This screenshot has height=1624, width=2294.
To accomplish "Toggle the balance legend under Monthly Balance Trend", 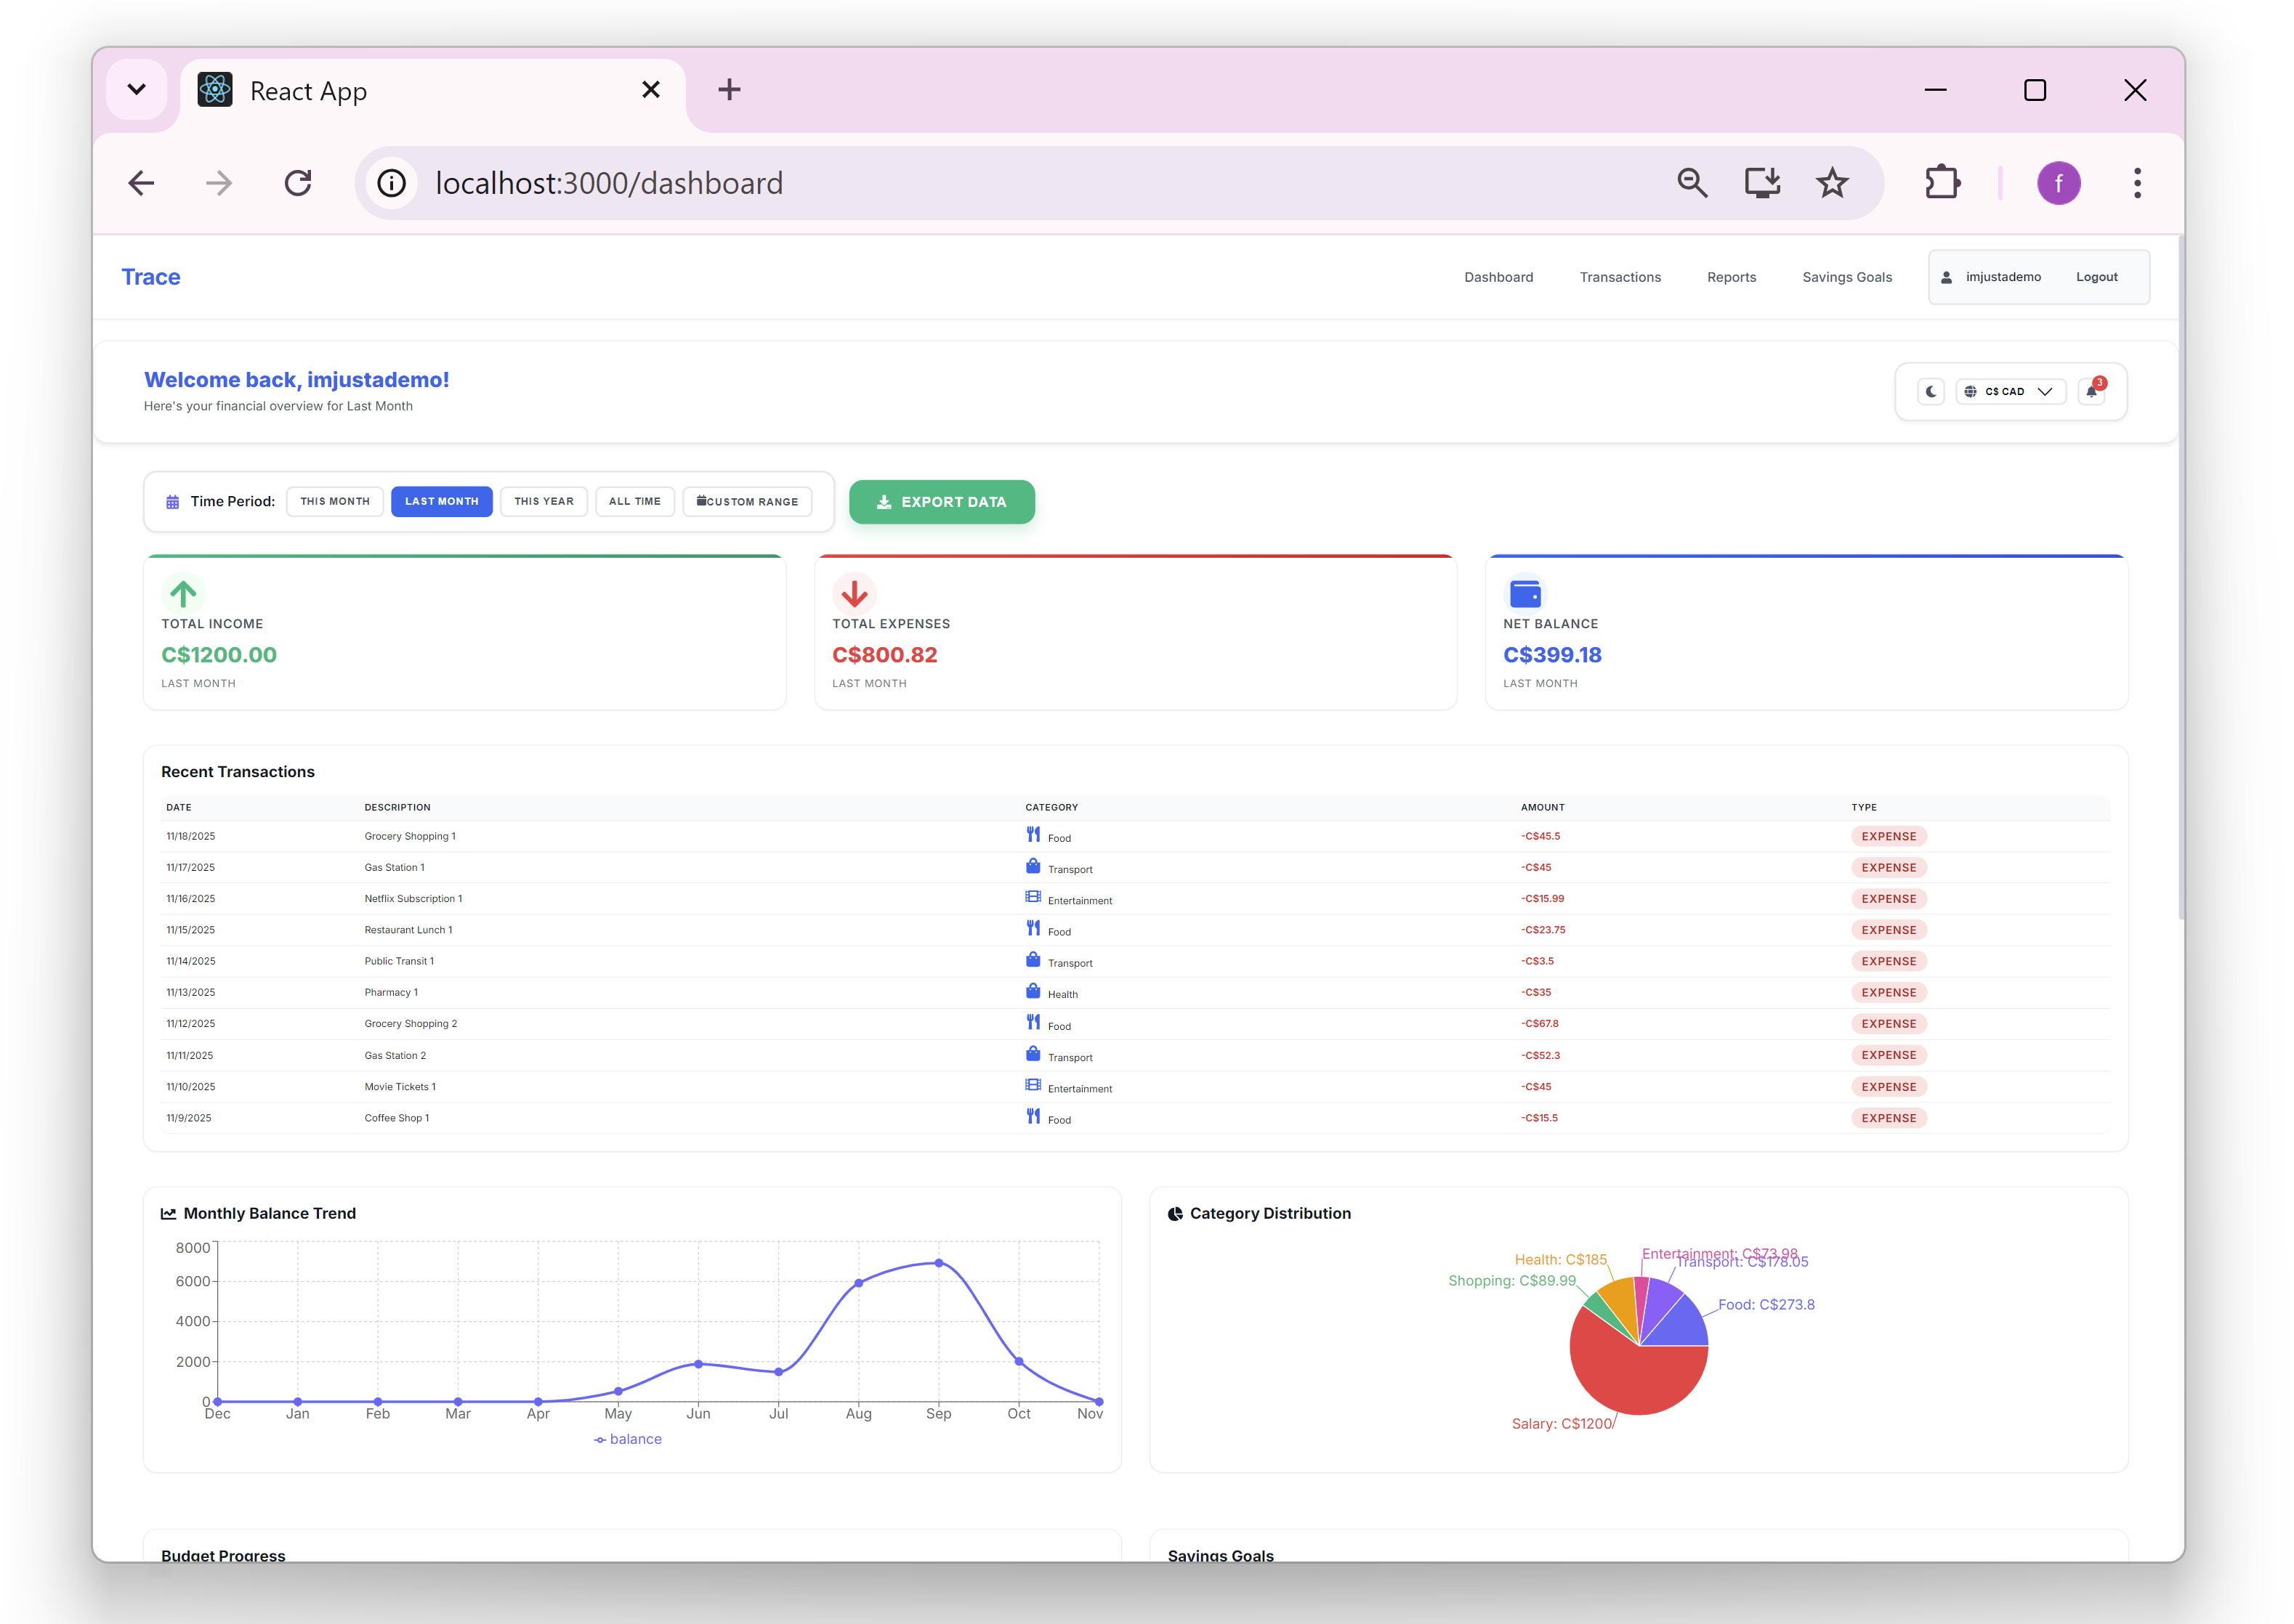I will coord(627,1438).
